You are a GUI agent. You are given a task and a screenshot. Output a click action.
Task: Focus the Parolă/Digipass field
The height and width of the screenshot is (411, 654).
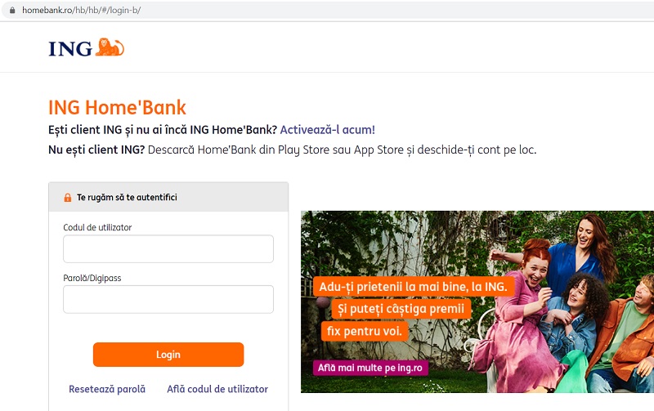(168, 299)
